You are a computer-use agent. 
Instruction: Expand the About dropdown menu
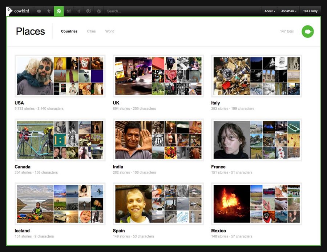(270, 11)
